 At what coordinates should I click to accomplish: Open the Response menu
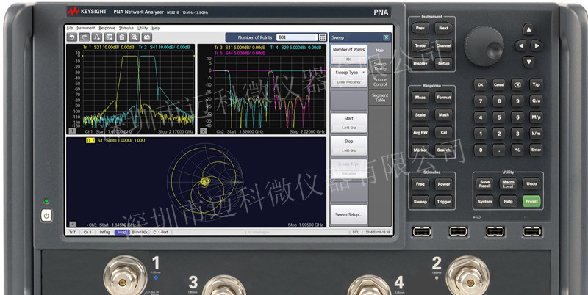coord(107,28)
